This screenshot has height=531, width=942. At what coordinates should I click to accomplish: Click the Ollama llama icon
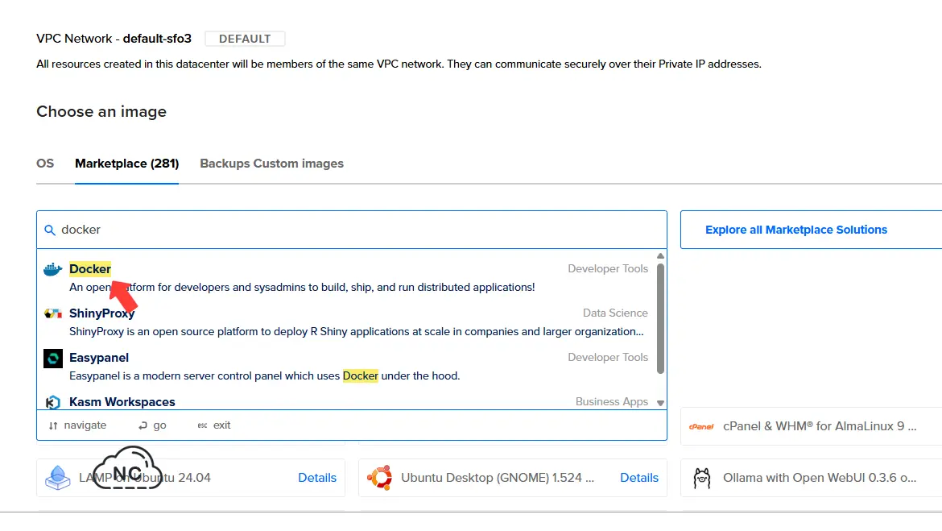coord(702,478)
